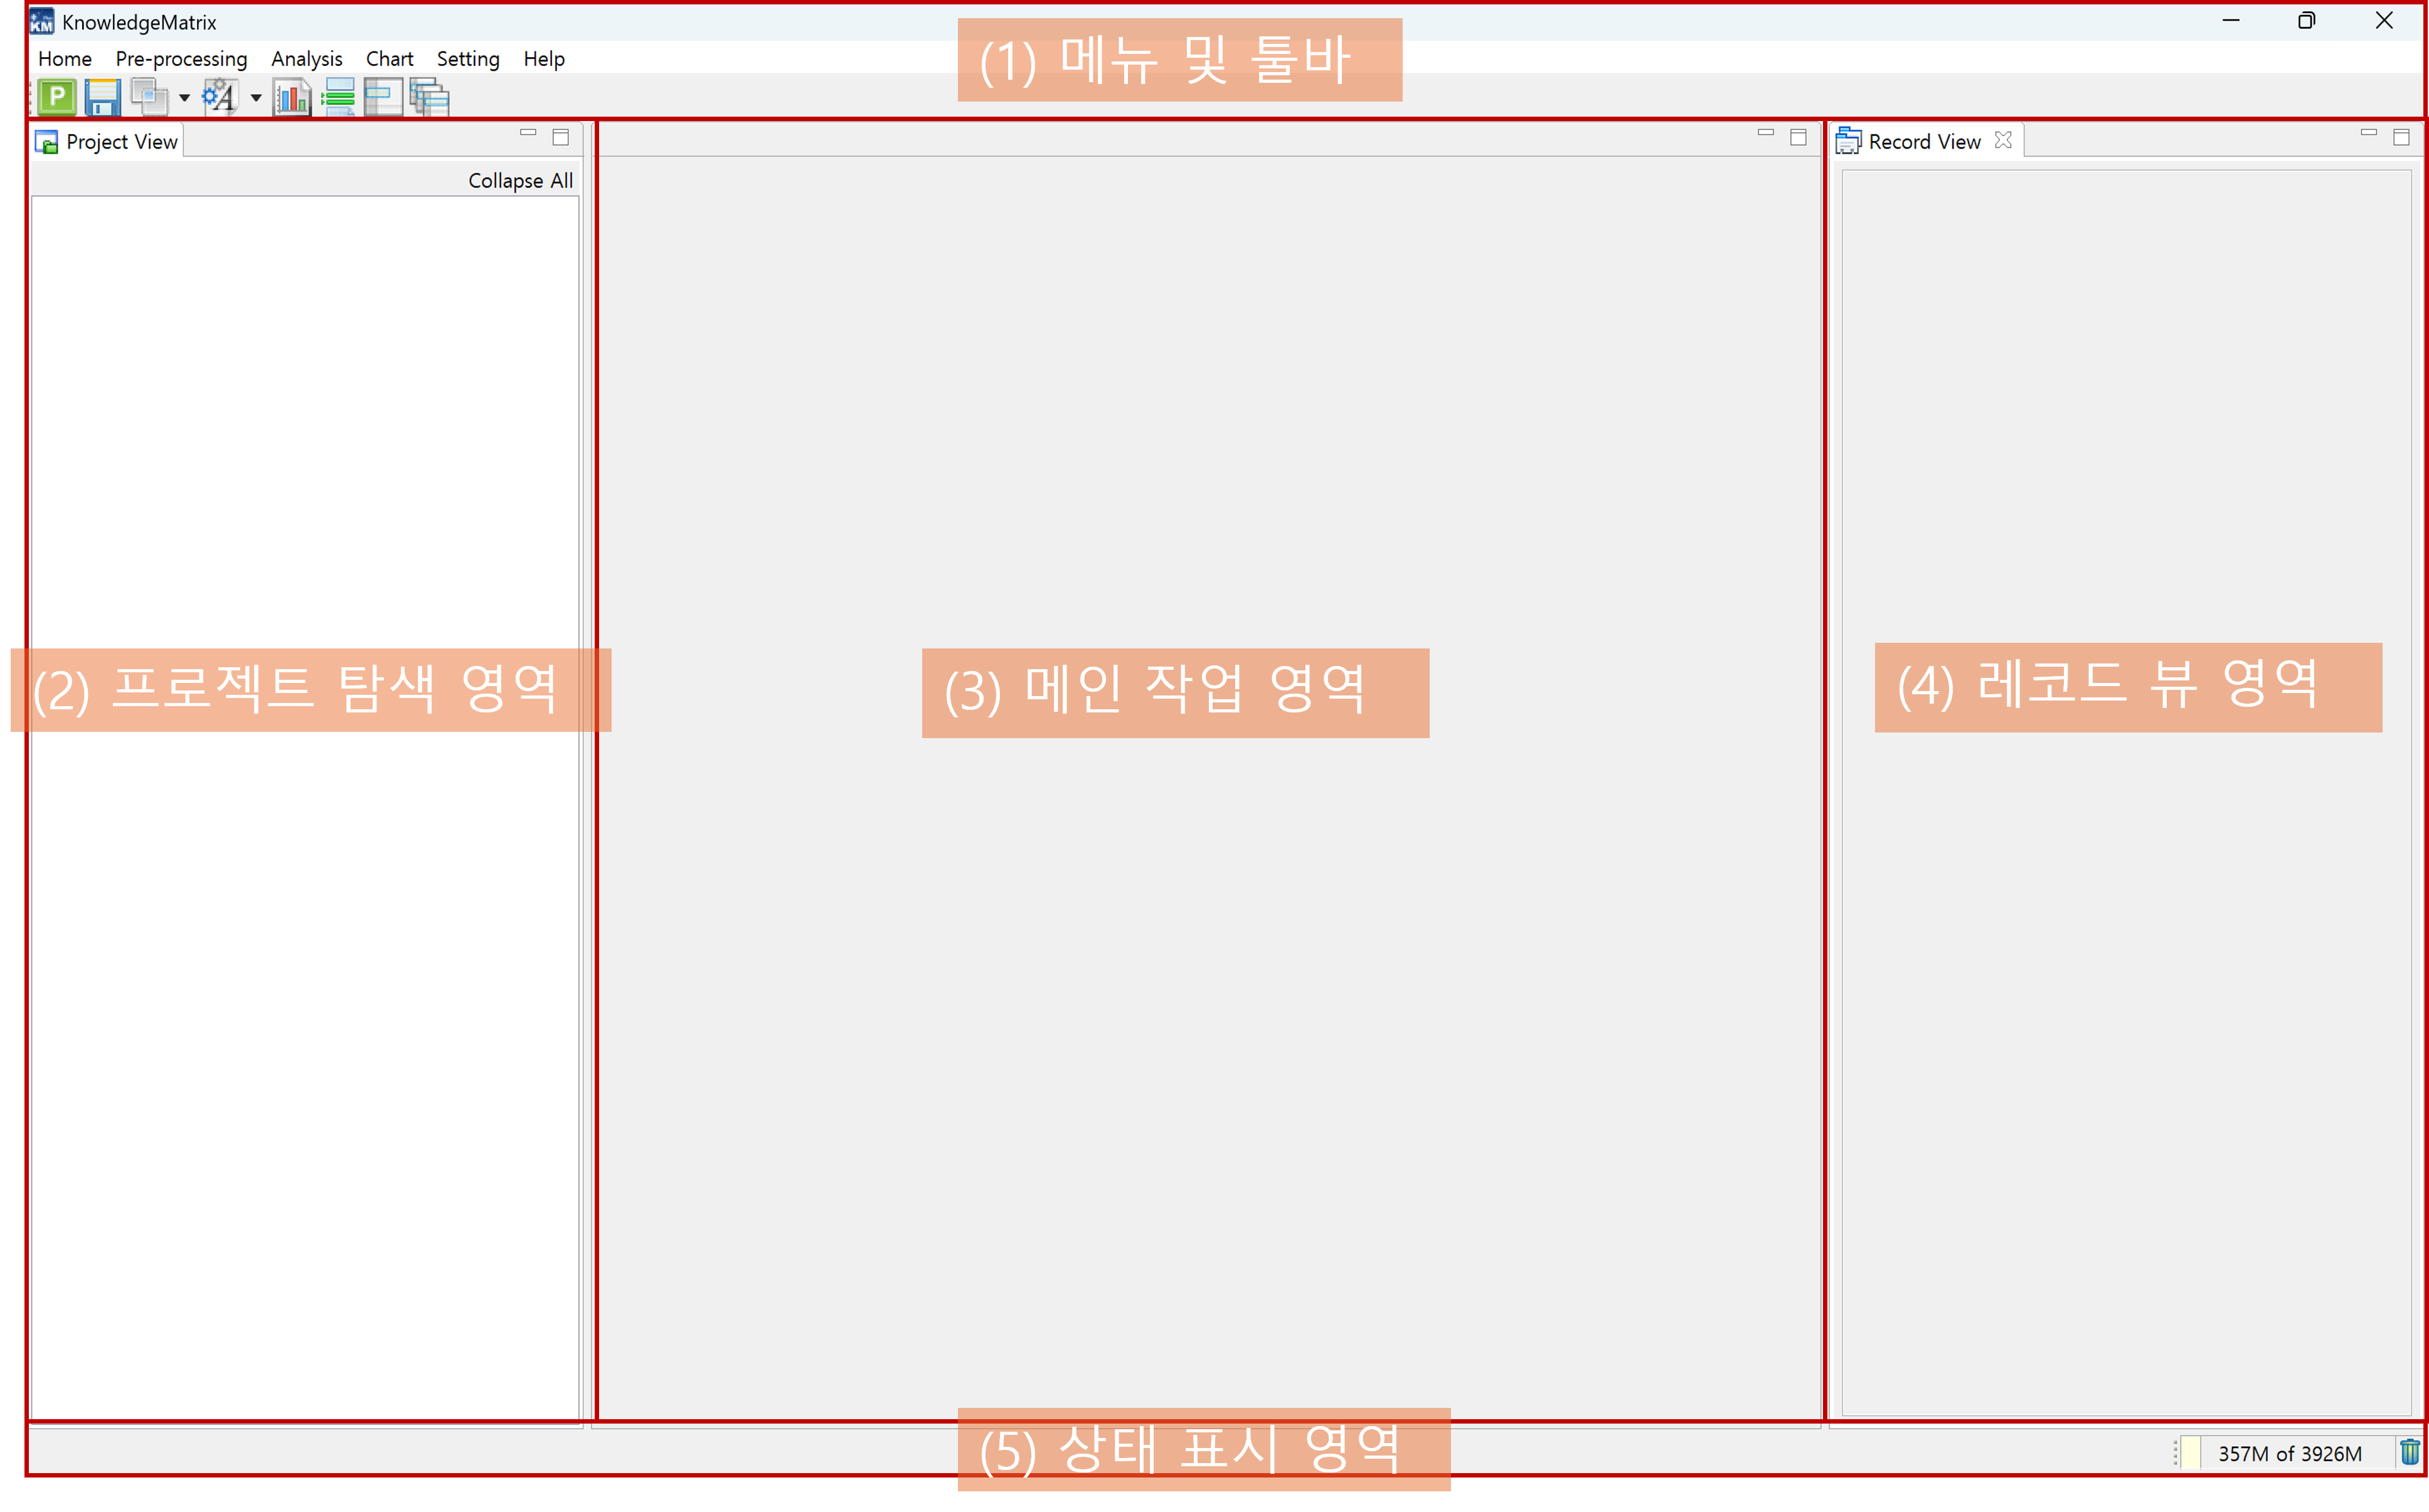Screen dimensions: 2429x1512
Task: Select the Project View tab
Action: 108,142
